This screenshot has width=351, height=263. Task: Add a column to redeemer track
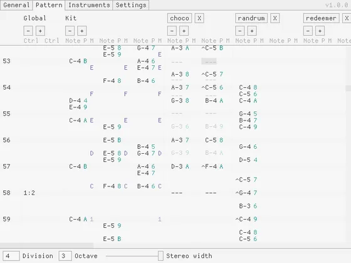pyautogui.click(x=320, y=31)
